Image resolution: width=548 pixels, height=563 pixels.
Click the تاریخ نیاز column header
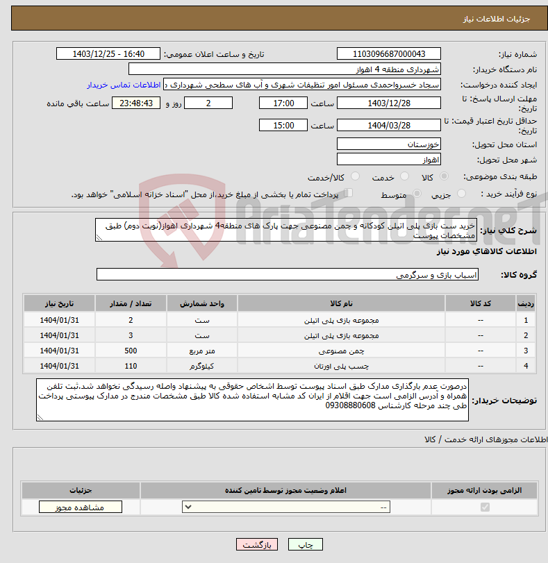point(59,303)
